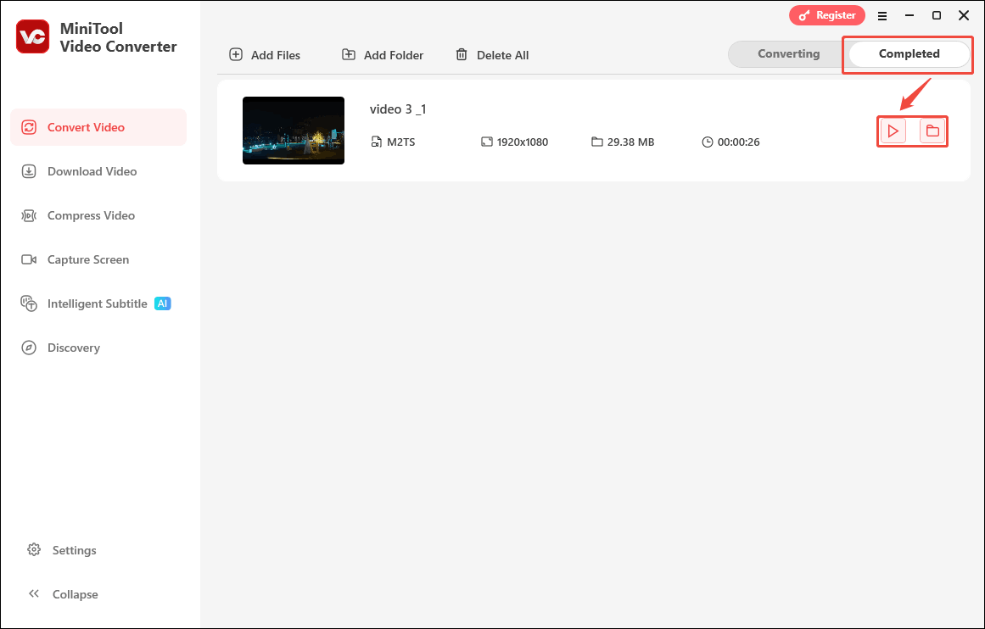This screenshot has height=629, width=985.
Task: Play the converted video 3 _1
Action: tap(893, 131)
